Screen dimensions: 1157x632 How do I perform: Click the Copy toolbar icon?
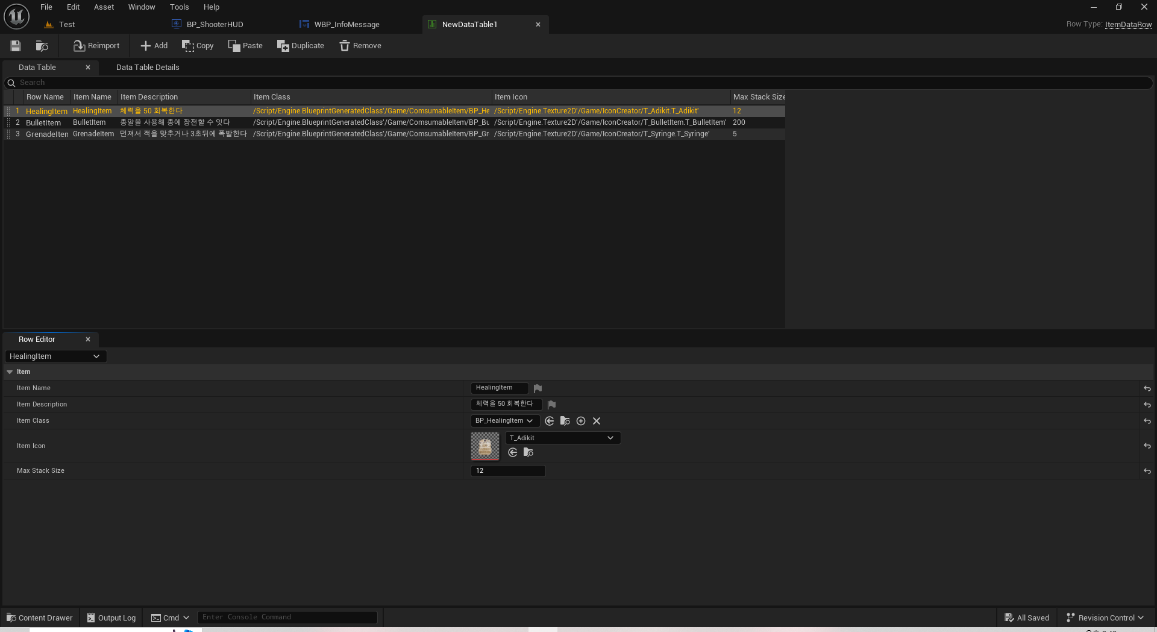pyautogui.click(x=197, y=45)
